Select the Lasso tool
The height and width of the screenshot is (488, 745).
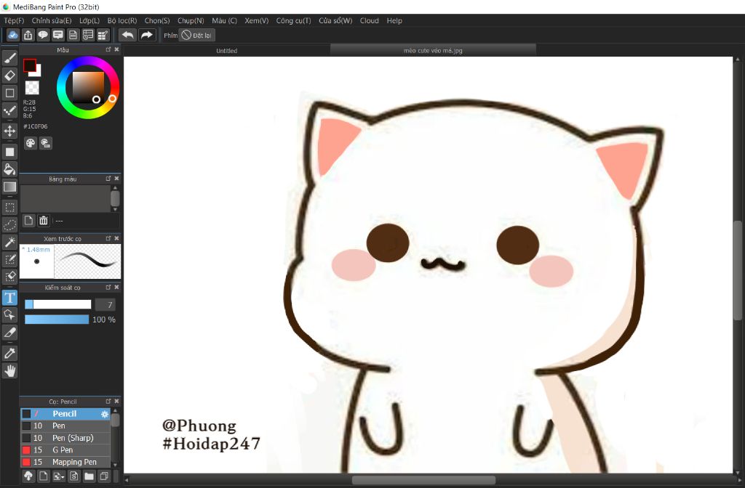pyautogui.click(x=9, y=225)
